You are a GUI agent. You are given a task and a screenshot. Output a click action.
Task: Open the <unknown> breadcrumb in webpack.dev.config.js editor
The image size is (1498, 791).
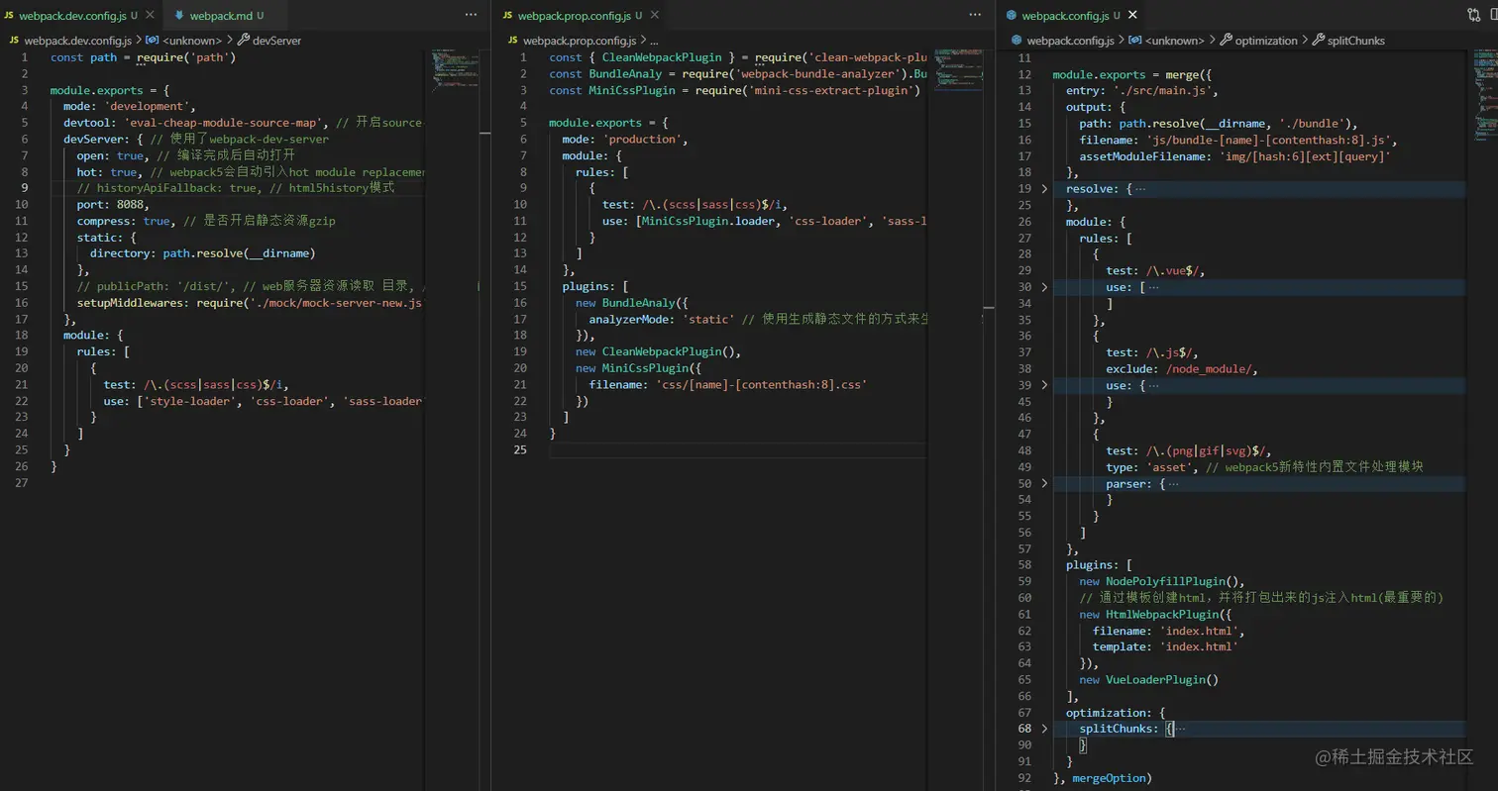191,41
